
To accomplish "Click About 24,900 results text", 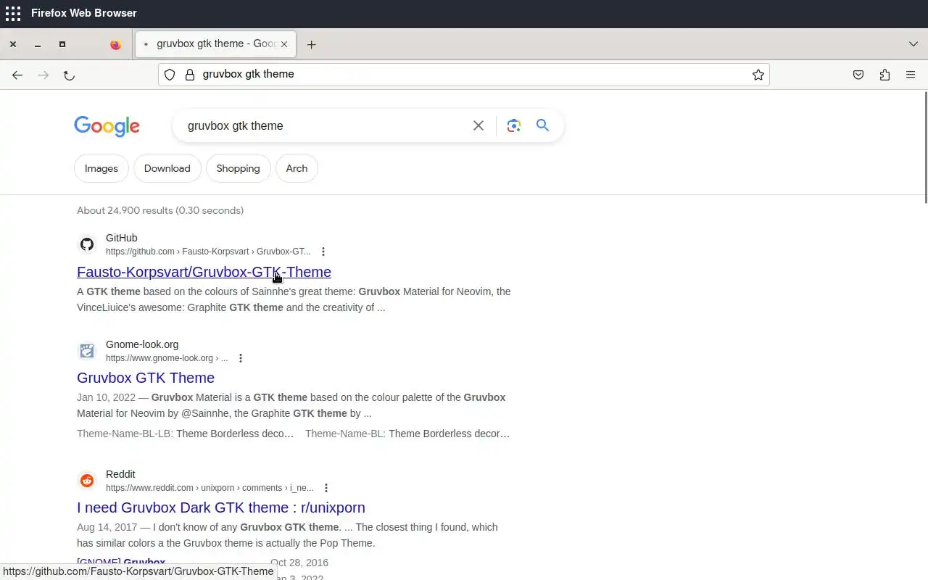I will coord(160,210).
